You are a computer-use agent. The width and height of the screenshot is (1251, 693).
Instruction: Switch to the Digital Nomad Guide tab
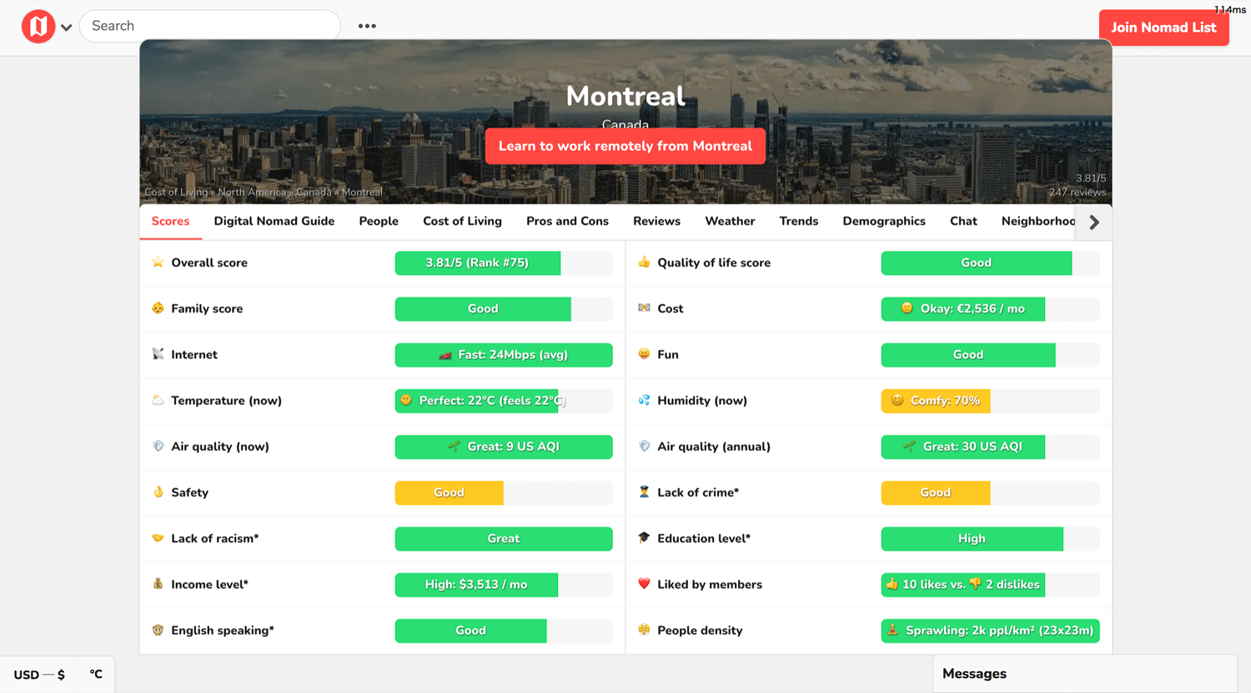[x=274, y=222]
